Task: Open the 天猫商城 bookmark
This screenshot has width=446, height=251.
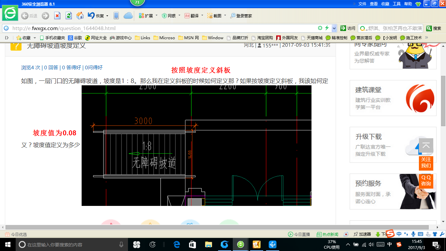Action: click(312, 38)
